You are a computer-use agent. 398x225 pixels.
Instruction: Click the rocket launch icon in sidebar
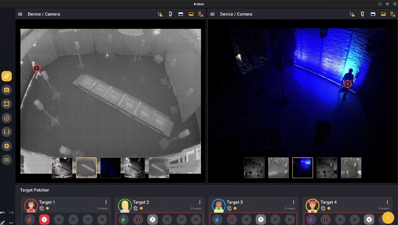tap(6, 76)
